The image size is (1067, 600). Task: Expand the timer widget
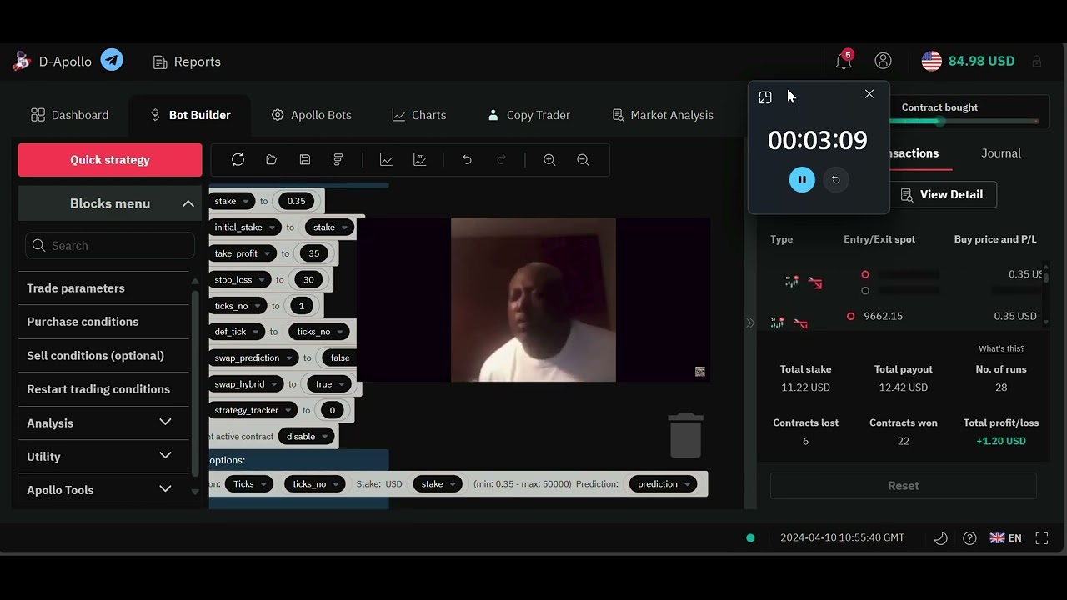pyautogui.click(x=765, y=97)
